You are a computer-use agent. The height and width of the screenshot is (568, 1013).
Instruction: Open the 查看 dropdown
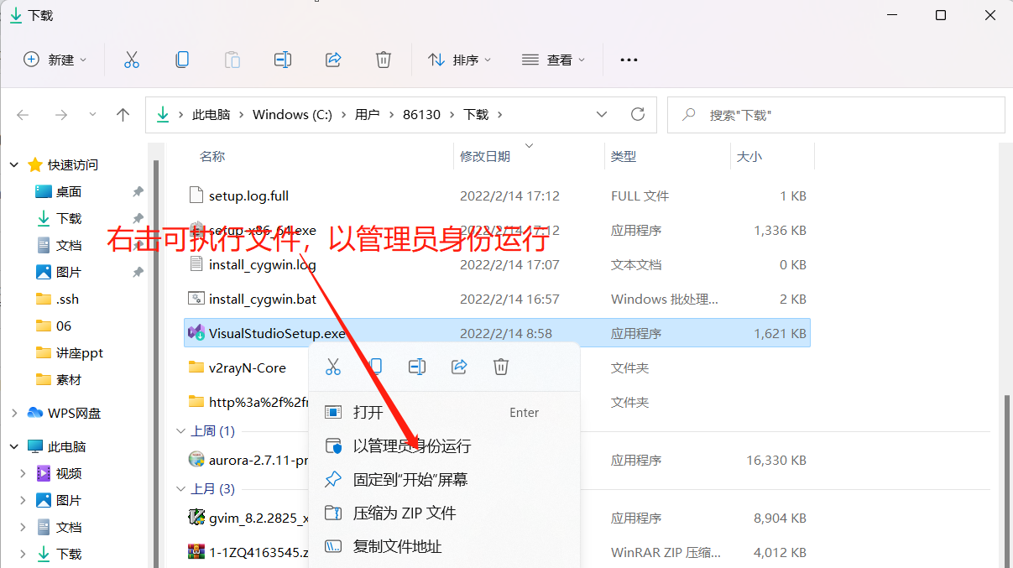pos(553,59)
